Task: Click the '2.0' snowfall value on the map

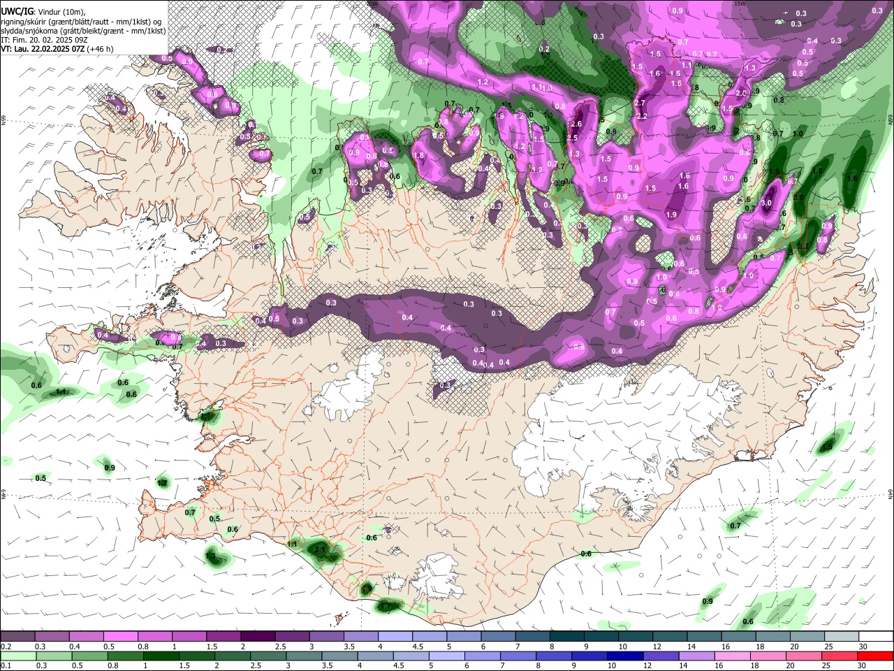Action: point(741,93)
